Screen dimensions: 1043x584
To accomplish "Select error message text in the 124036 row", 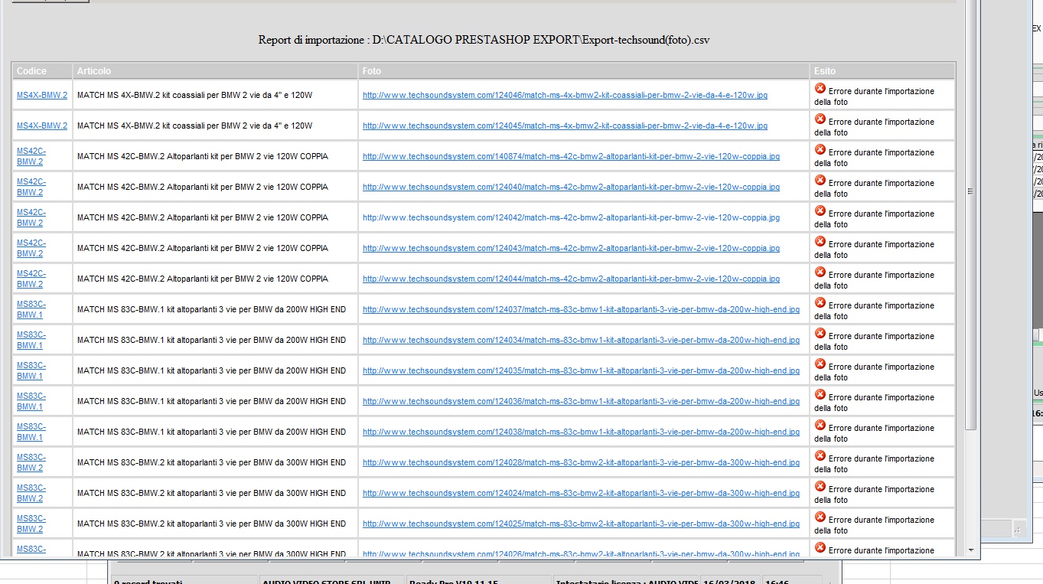I will (874, 403).
